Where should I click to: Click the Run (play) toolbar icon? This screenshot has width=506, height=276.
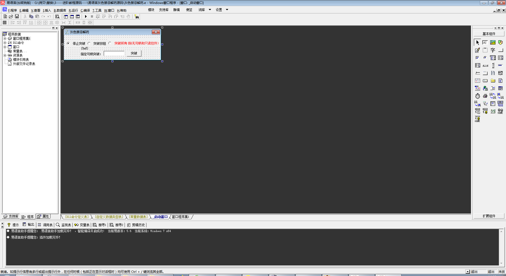pos(86,17)
